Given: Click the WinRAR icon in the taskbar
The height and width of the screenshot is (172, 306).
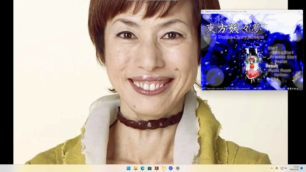Looking at the screenshot, I should (x=156, y=168).
